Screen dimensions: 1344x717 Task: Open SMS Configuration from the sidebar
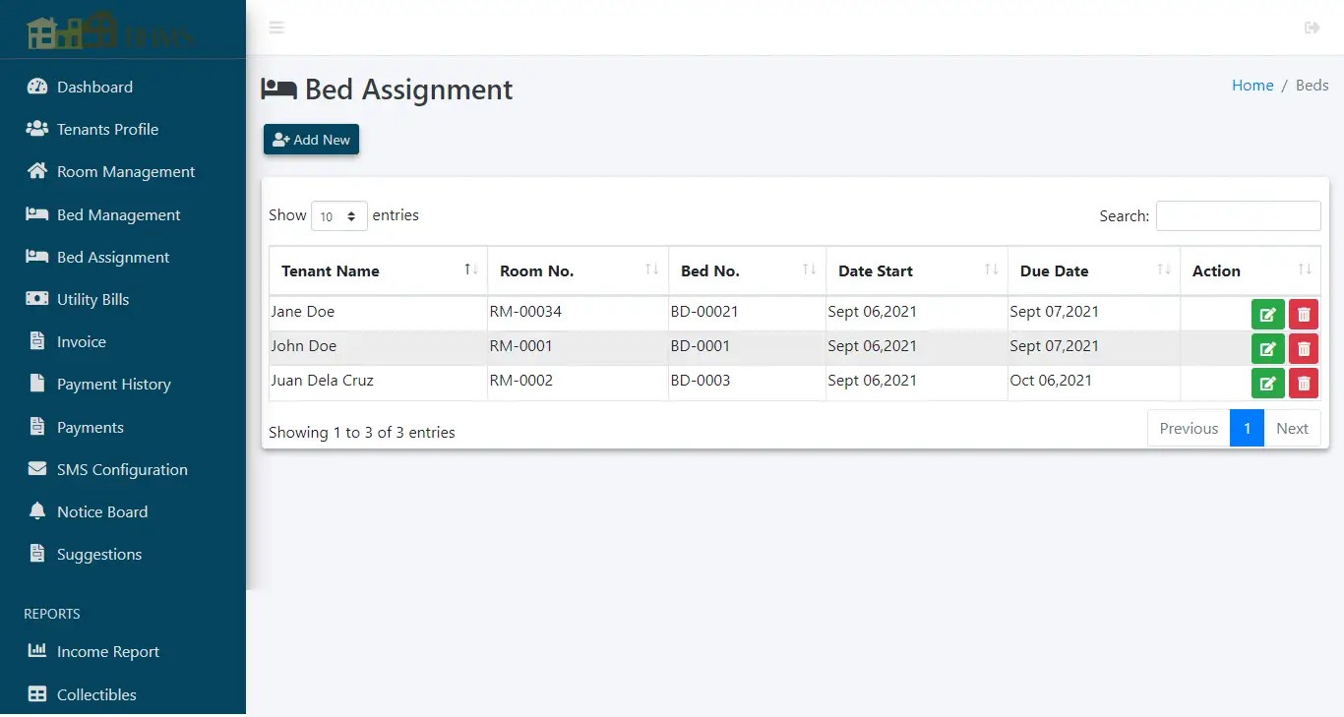122,469
